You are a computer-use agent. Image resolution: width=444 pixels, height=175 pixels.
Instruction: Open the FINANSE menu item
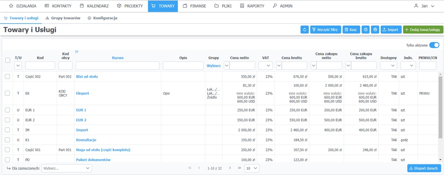coord(194,6)
